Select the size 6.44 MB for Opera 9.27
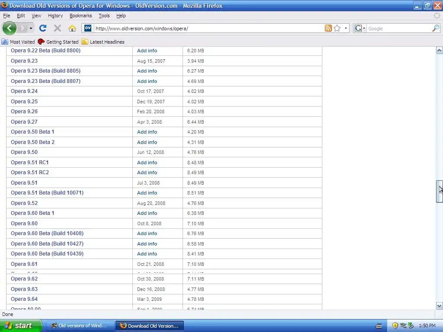Screen dimensions: 443x332 pos(196,122)
